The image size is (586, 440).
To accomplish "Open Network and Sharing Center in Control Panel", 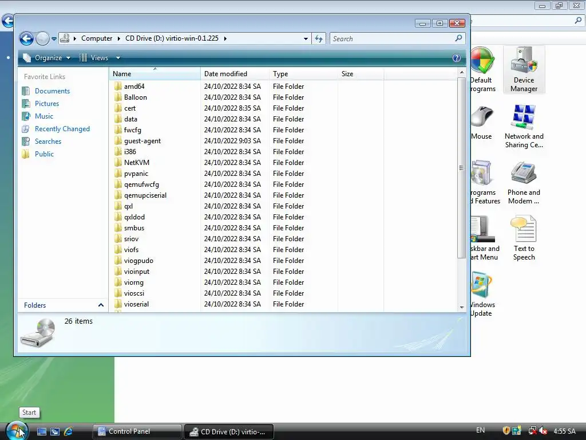I will point(524,126).
